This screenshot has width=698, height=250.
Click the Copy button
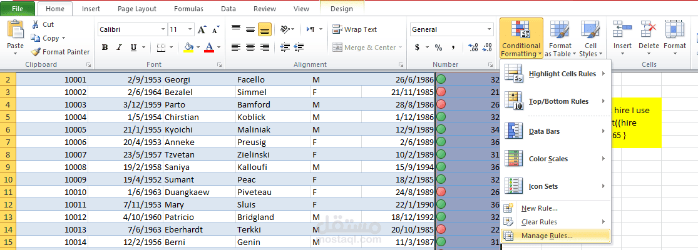point(48,38)
